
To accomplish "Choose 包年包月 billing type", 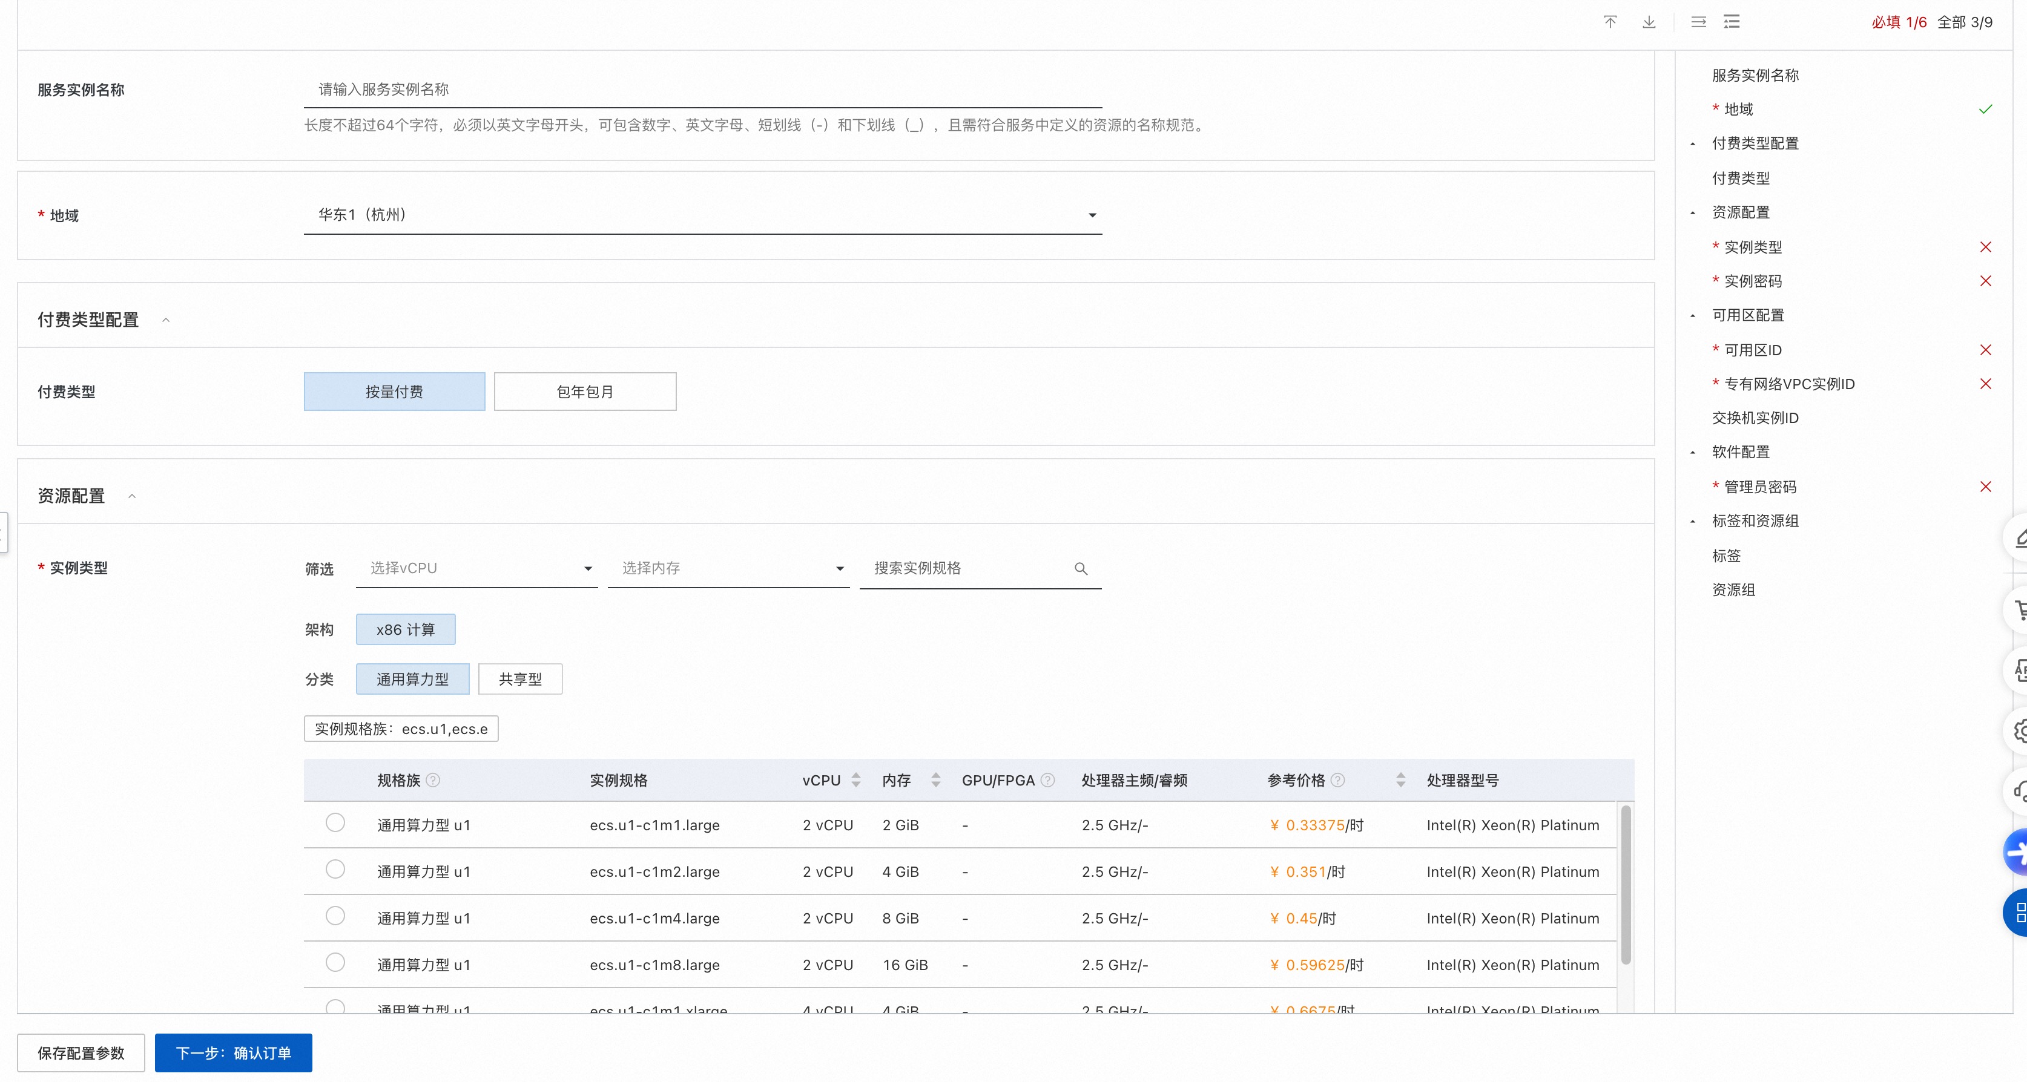I will click(585, 392).
